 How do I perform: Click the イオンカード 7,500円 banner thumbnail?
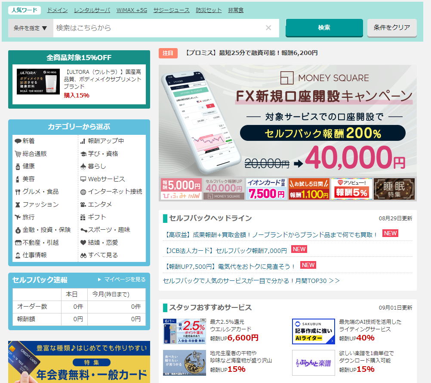(266, 189)
